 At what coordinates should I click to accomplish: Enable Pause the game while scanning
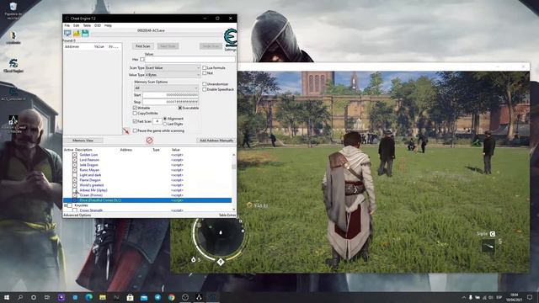click(x=135, y=131)
